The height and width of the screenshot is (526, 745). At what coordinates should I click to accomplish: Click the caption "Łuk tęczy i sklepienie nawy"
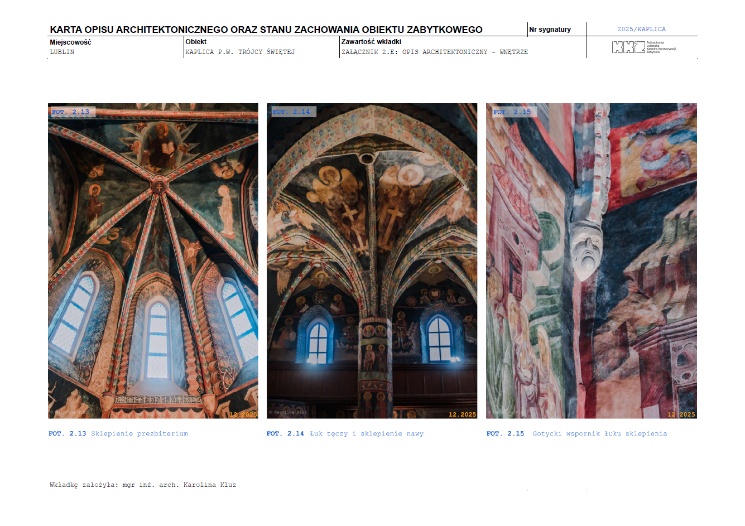(x=367, y=433)
